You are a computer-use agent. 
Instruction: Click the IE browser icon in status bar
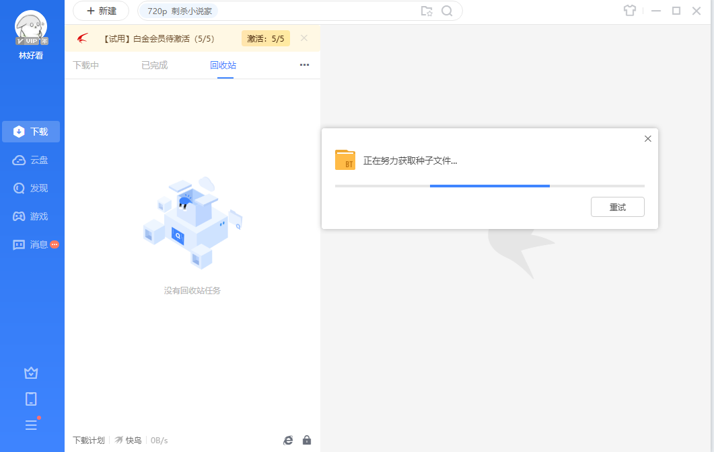tap(288, 440)
